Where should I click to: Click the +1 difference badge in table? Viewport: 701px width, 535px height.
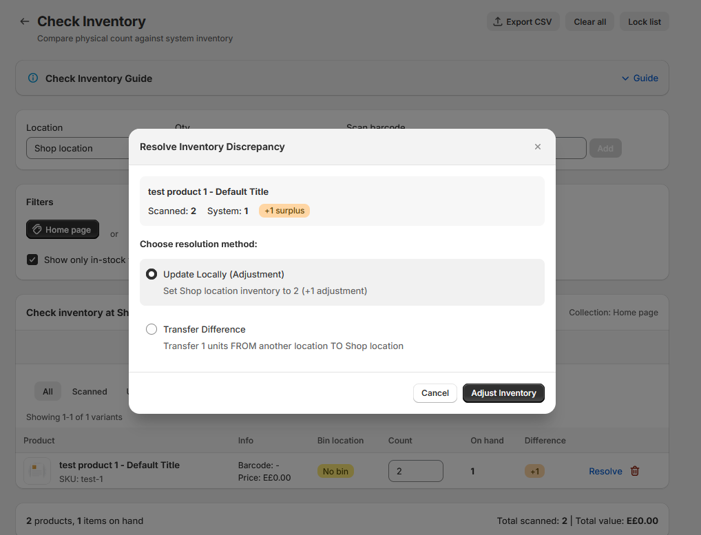(x=534, y=471)
